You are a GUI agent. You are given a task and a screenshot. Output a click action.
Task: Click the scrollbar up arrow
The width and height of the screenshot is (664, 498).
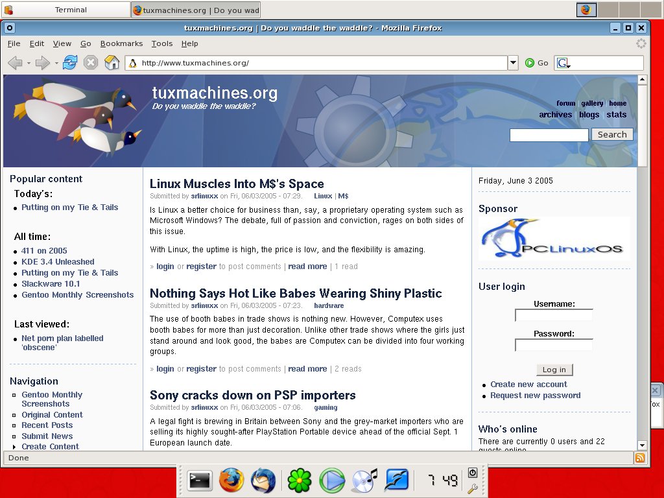643,80
